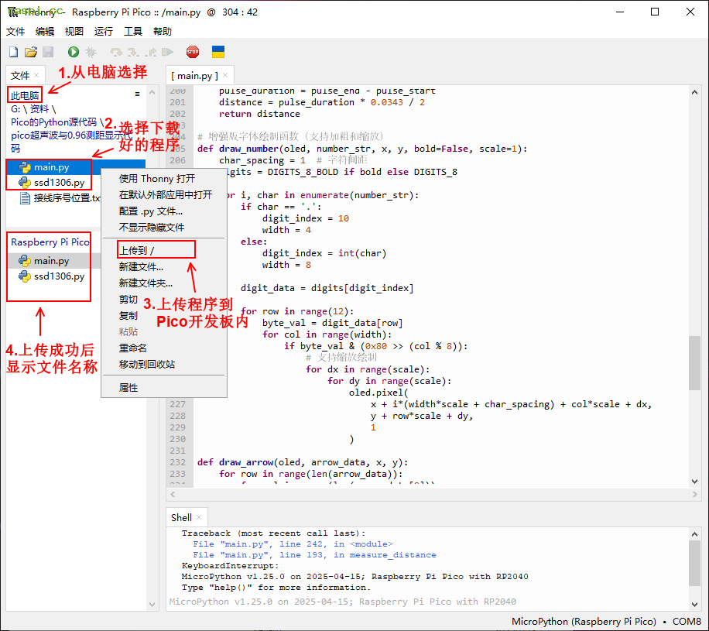Close the 文件 panel tab

[36, 75]
